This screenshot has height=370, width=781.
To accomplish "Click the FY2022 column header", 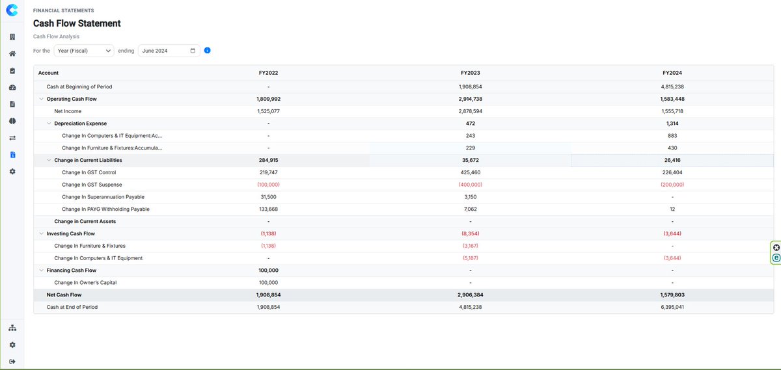I will pyautogui.click(x=268, y=73).
